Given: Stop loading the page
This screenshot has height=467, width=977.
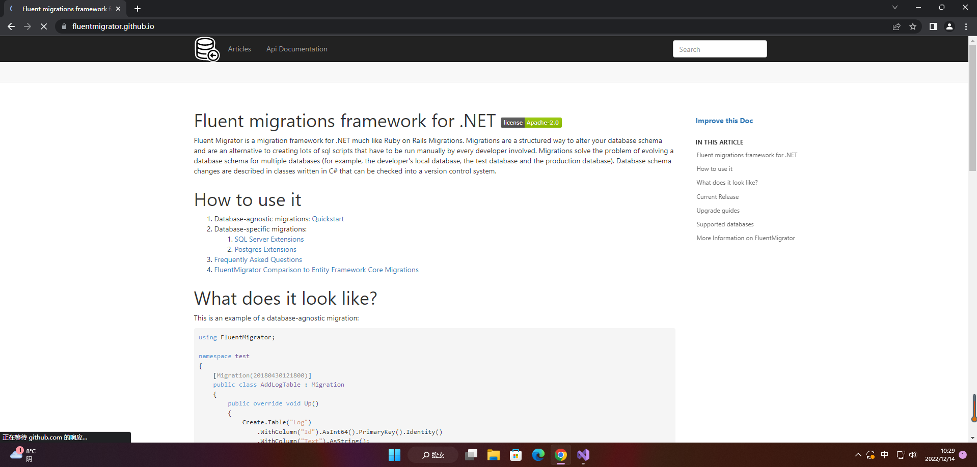Looking at the screenshot, I should point(44,26).
